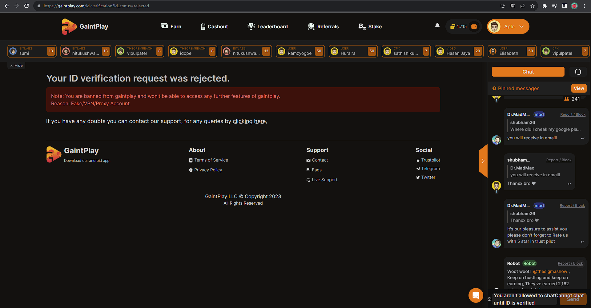The height and width of the screenshot is (308, 591).
Task: Go to the Earn page
Action: (x=171, y=26)
